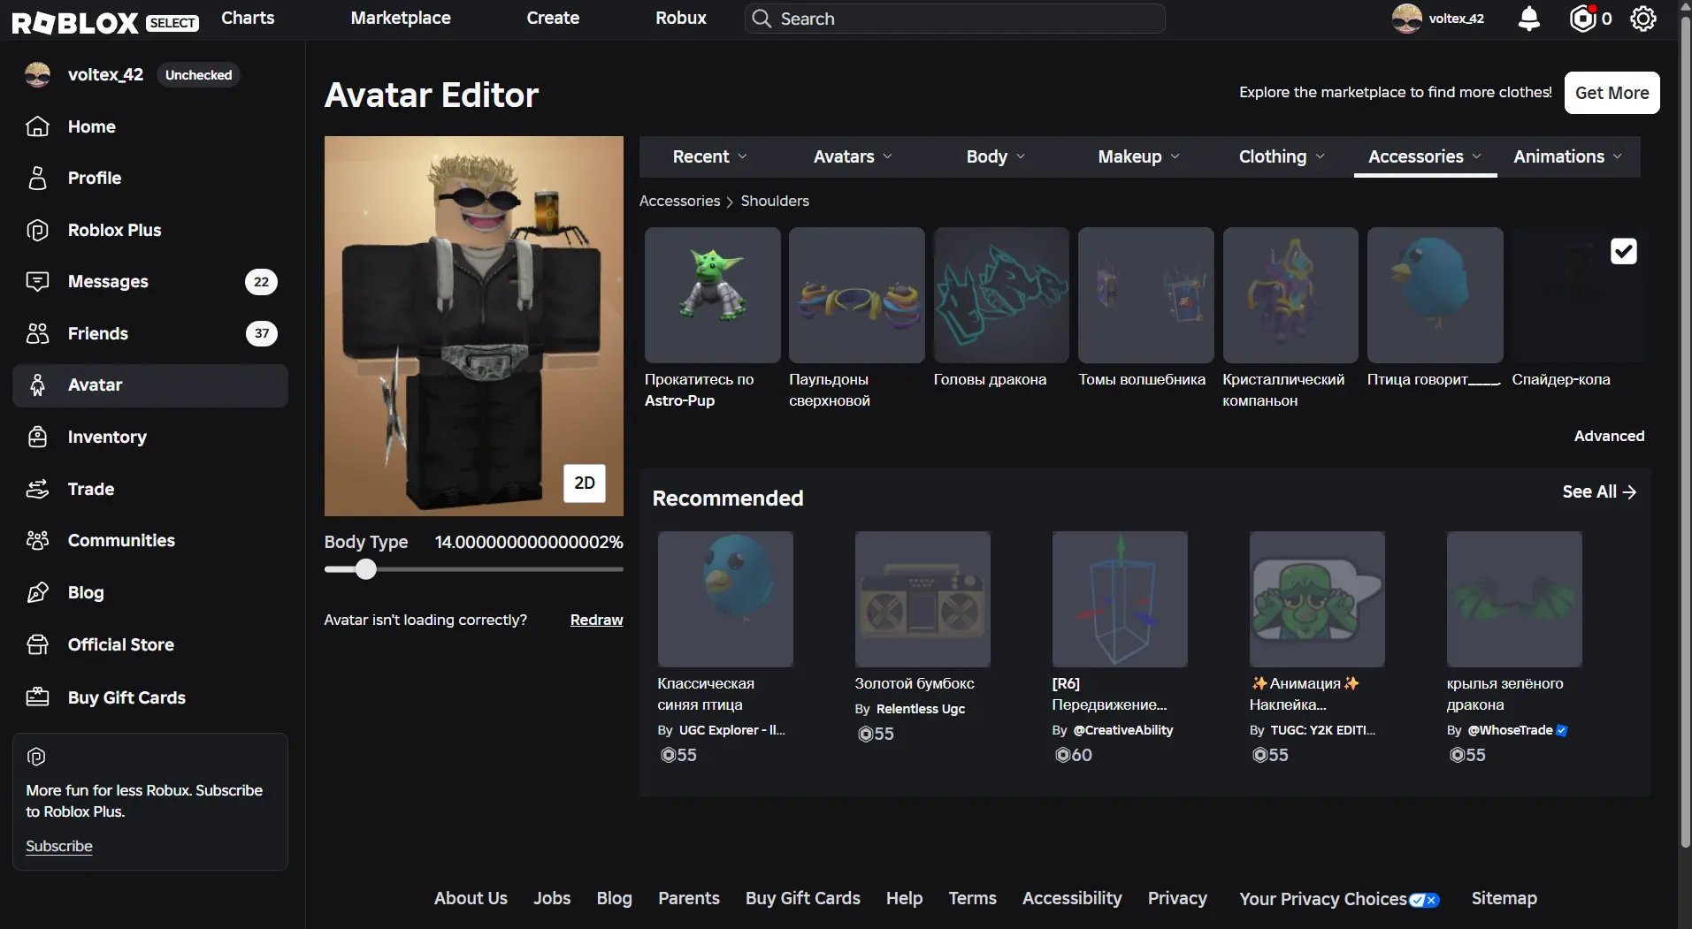
Task: Click the See All arrow
Action: pos(1629,492)
